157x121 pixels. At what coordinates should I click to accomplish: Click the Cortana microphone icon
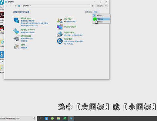[34, 118]
